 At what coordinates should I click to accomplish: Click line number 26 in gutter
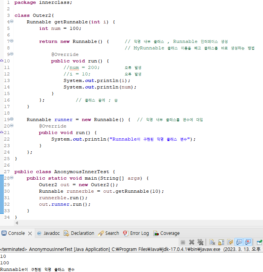(7, 165)
